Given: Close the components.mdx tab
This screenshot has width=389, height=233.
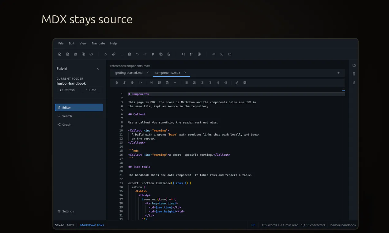Looking at the screenshot, I should pyautogui.click(x=185, y=73).
